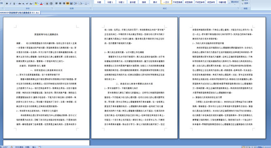Click the document tab 家庭教育与幼儿健康成长
Image resolution: width=271 pixels, height=148 pixels.
pyautogui.click(x=20, y=13)
